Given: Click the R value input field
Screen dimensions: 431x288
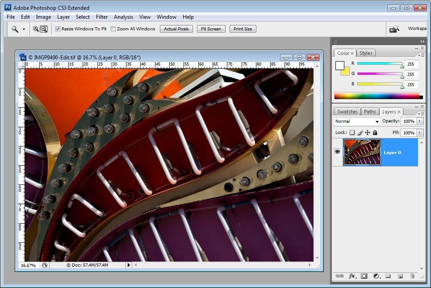Looking at the screenshot, I should pos(411,64).
